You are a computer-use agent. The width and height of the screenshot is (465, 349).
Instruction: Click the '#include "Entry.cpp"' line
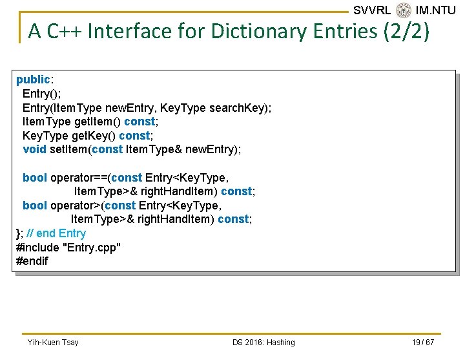click(68, 248)
